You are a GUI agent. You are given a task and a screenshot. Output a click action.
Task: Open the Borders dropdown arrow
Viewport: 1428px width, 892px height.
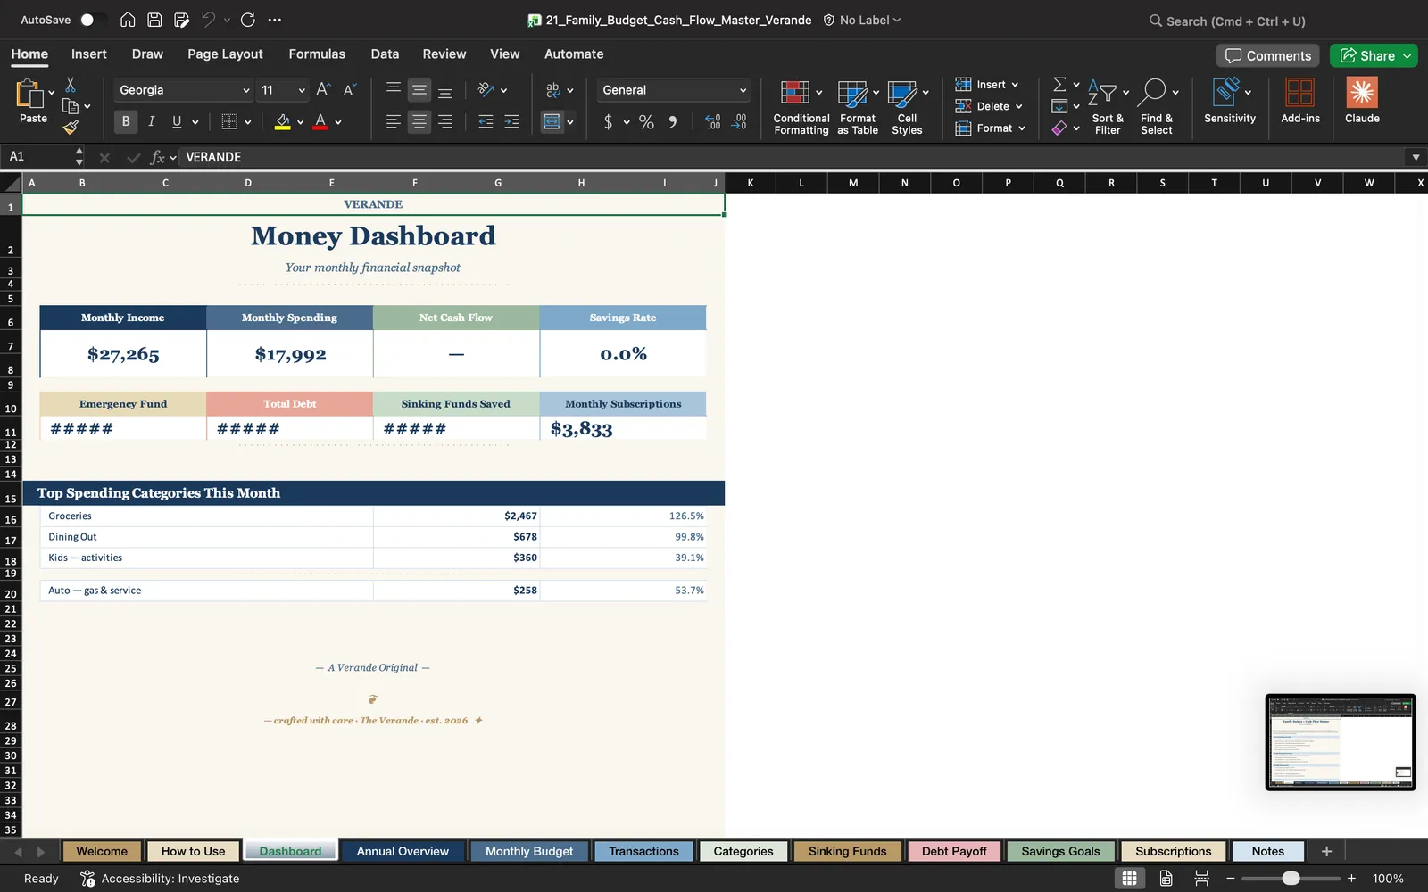pos(248,122)
